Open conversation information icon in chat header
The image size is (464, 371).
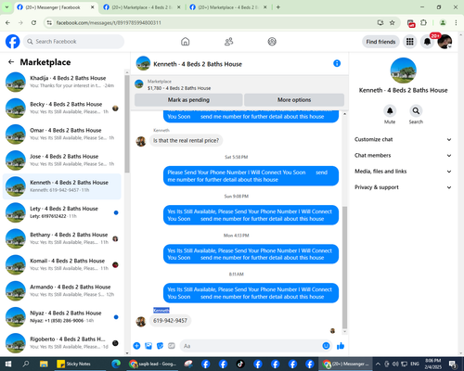coord(337,63)
